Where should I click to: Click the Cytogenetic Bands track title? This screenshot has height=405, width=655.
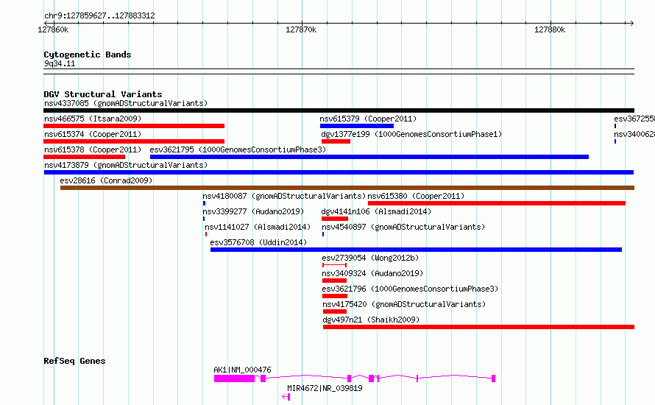[88, 54]
